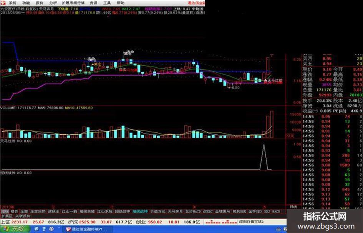Screen dimensions: 363x233
Task: Click the 14:55 tick trade row
Action: click(332, 116)
